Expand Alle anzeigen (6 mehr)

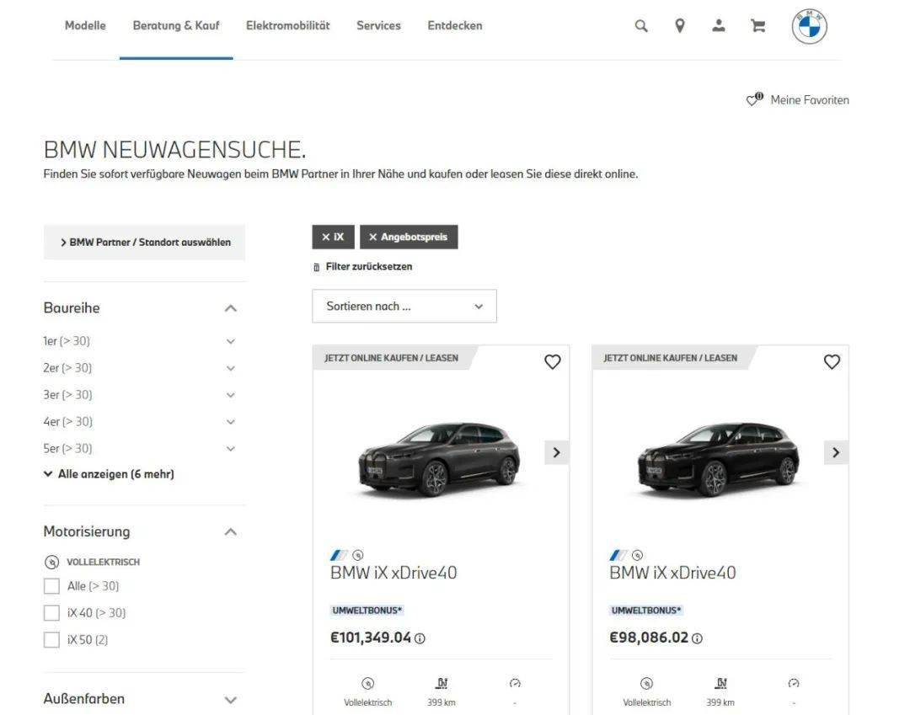[x=109, y=474]
